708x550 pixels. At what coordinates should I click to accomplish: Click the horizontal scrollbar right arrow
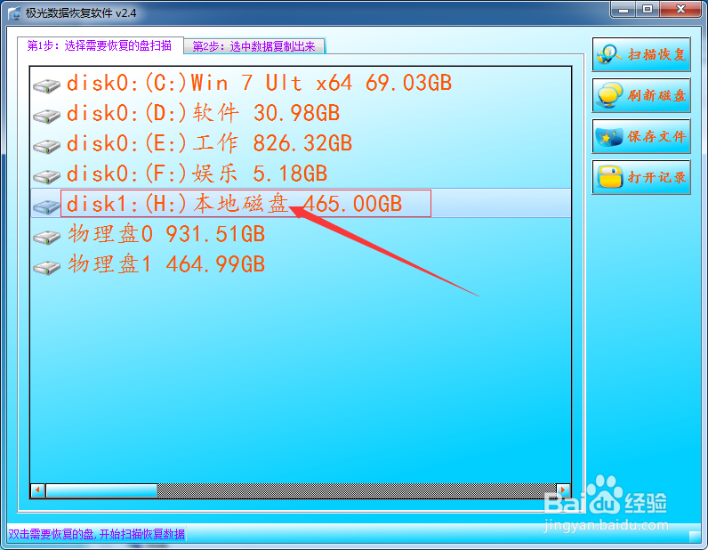(563, 490)
